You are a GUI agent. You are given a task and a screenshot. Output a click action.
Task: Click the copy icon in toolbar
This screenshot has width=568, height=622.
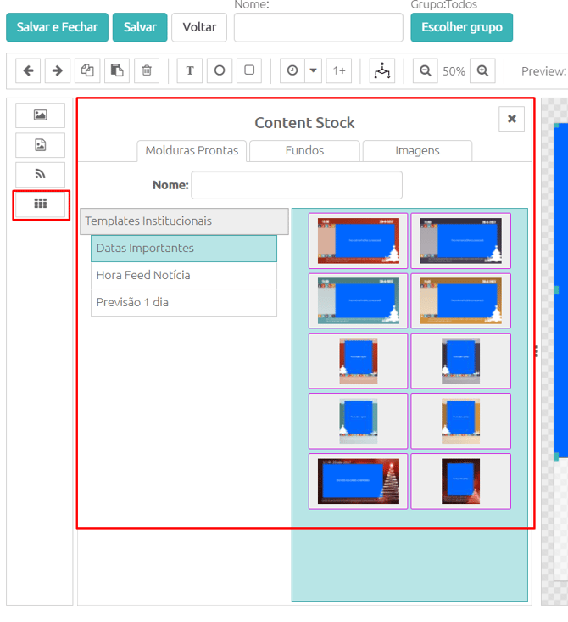click(x=87, y=70)
